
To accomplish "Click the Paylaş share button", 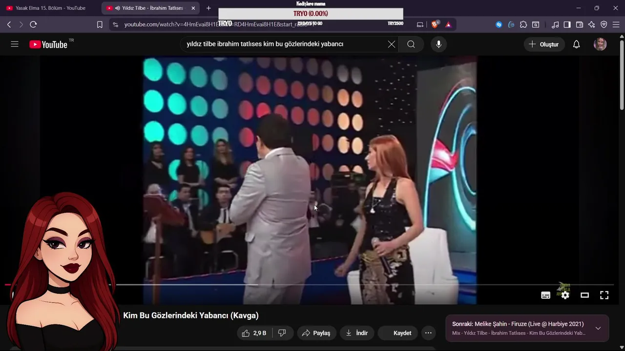I will click(316, 333).
